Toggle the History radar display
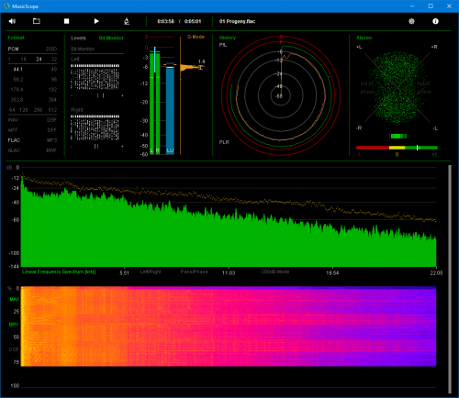 click(228, 38)
